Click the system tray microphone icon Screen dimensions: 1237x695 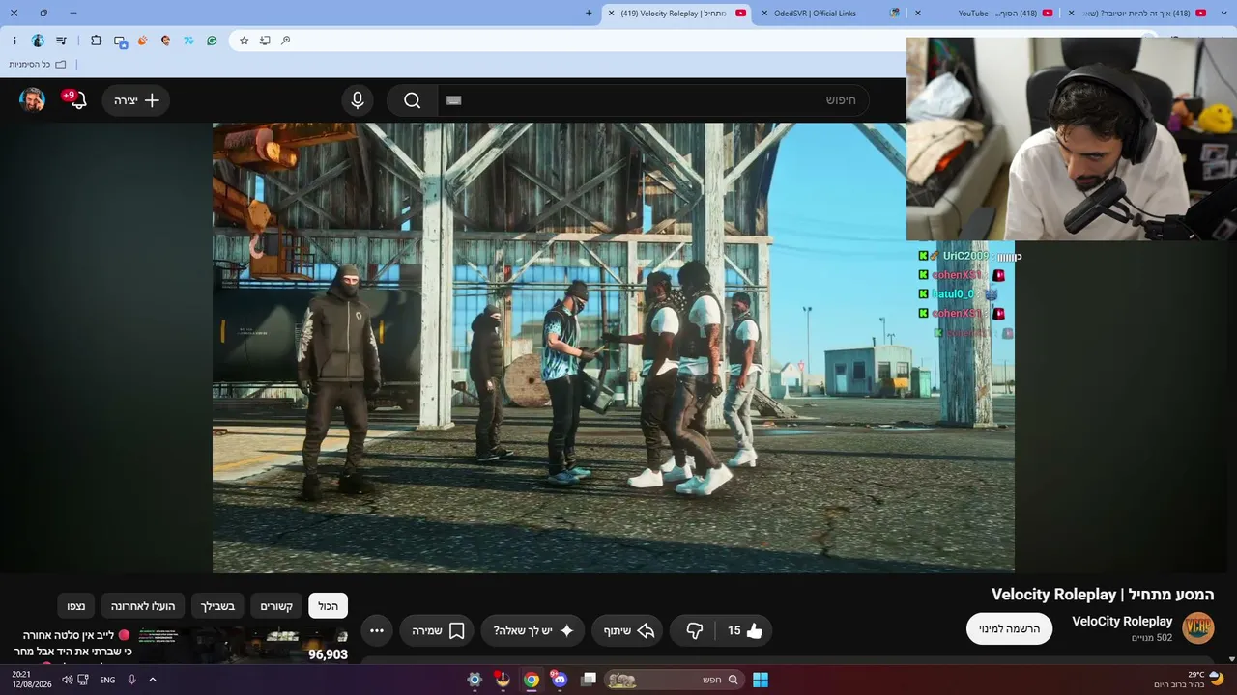pos(131,680)
